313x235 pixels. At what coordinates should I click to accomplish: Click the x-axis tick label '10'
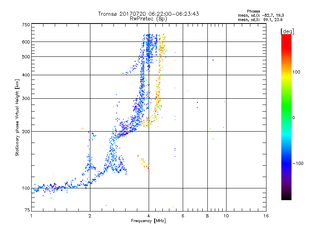click(226, 216)
